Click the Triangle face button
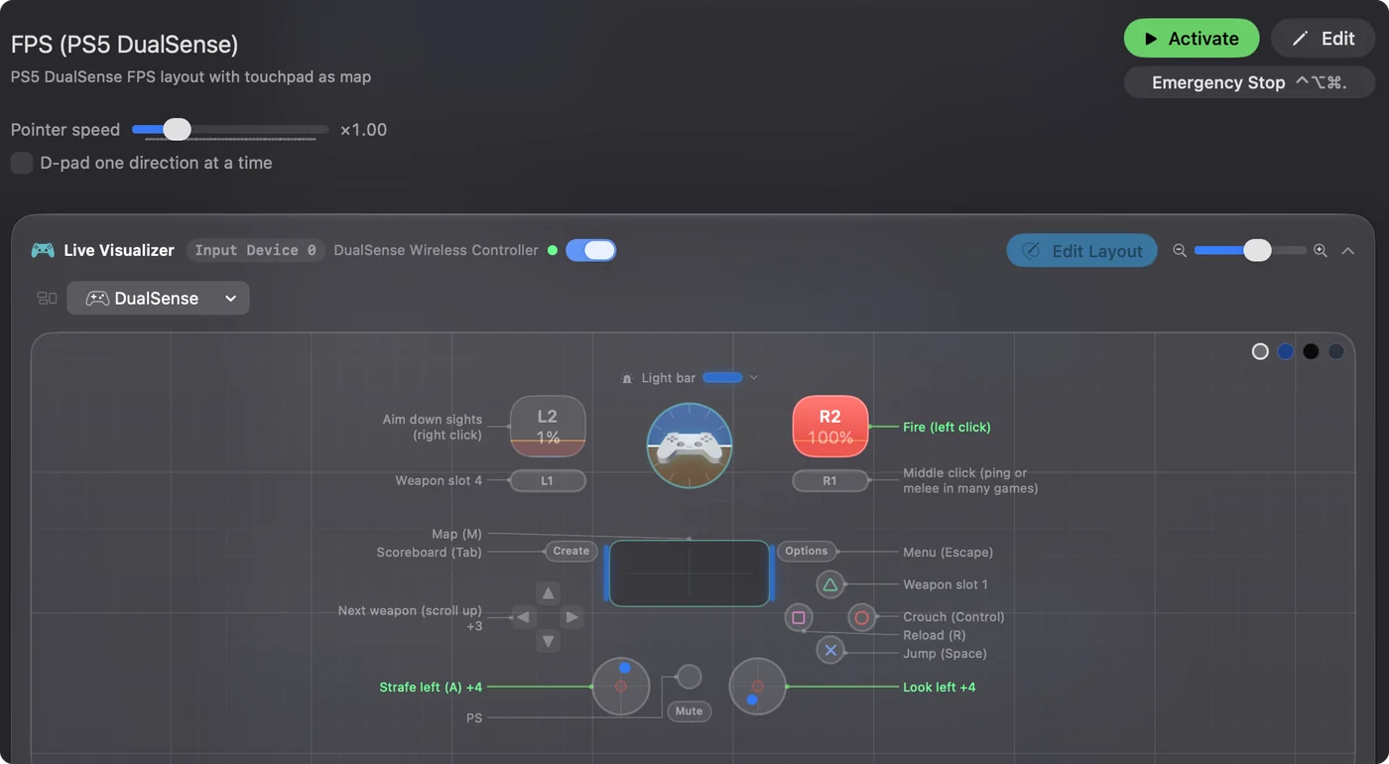1389x764 pixels. click(x=830, y=584)
